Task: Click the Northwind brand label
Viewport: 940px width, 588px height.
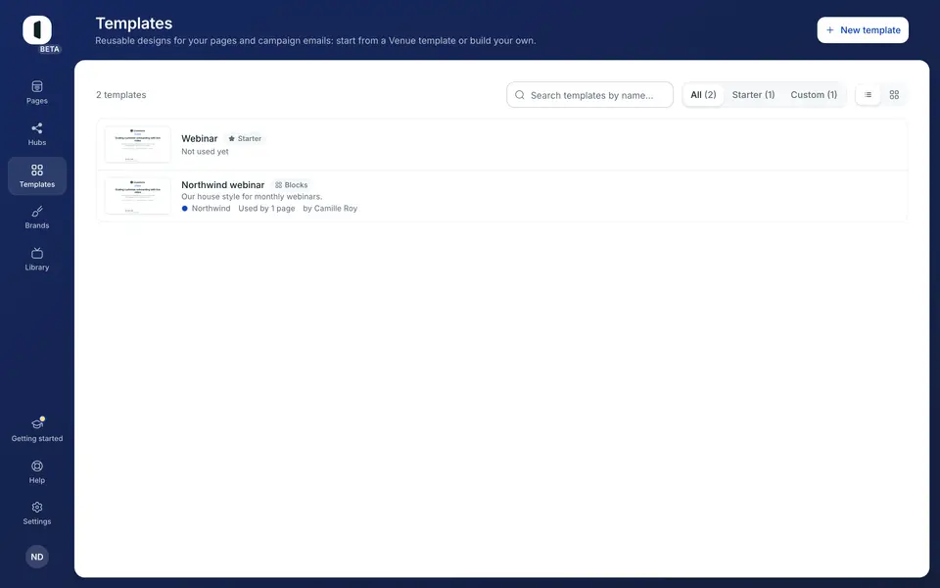Action: click(x=207, y=208)
